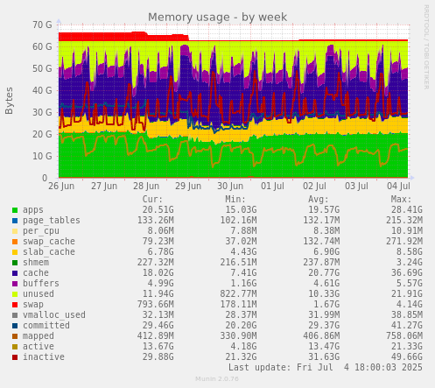Click the vmalloc_used gray legend swatch
The height and width of the screenshot is (388, 435).
click(15, 315)
